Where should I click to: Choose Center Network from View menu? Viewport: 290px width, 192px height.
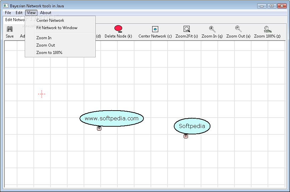pyautogui.click(x=60, y=20)
